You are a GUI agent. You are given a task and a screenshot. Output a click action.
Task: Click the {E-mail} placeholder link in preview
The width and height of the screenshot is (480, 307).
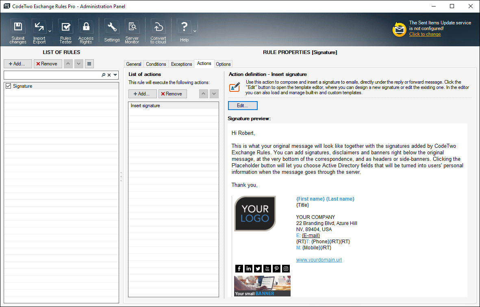[311, 236]
